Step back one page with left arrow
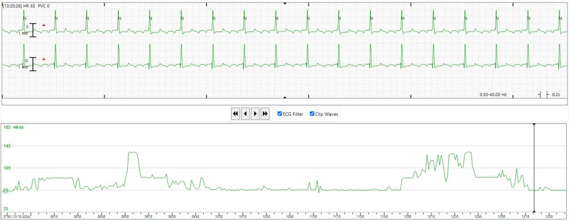The width and height of the screenshot is (569, 221). (245, 114)
